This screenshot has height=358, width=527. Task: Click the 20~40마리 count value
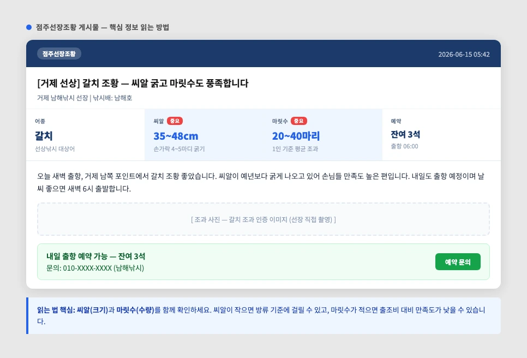[296, 136]
